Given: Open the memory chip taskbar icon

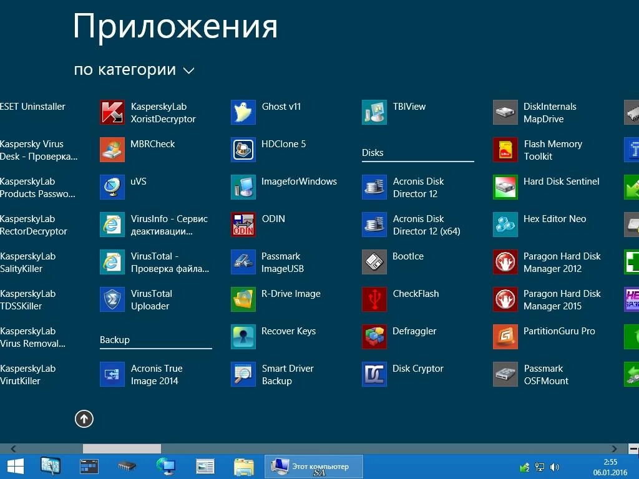Looking at the screenshot, I should click(127, 467).
